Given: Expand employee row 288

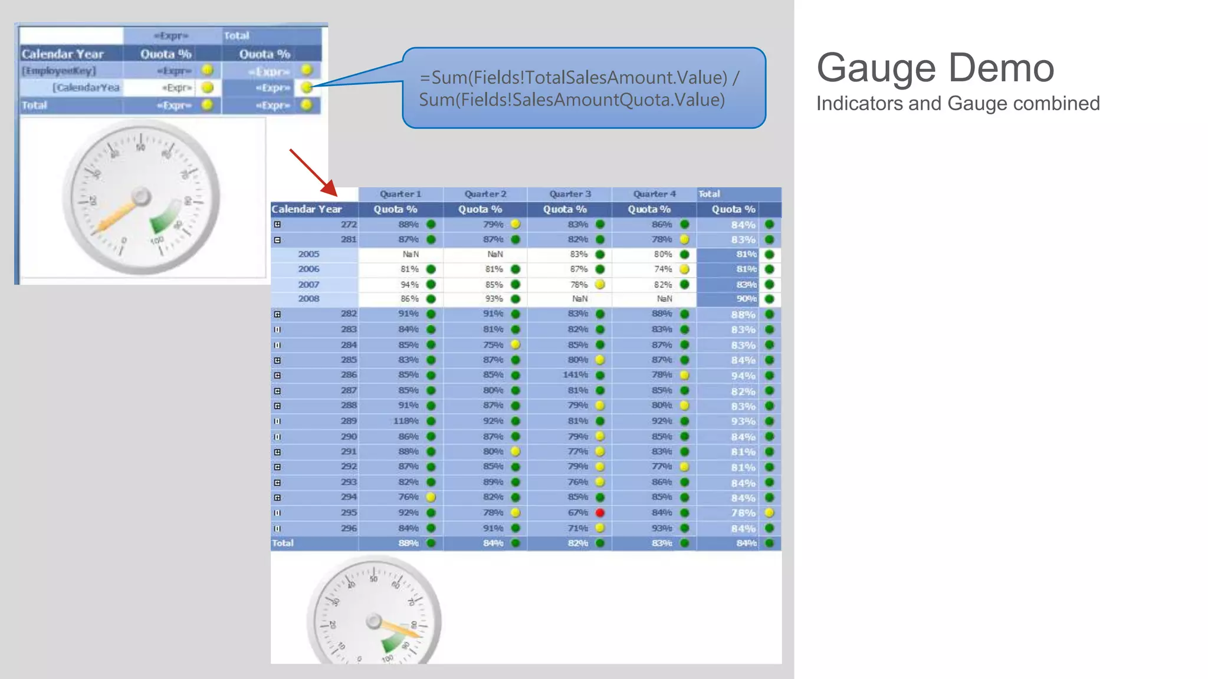Looking at the screenshot, I should [277, 406].
